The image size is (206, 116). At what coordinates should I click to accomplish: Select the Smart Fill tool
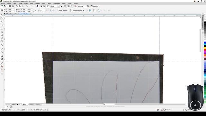[2, 70]
